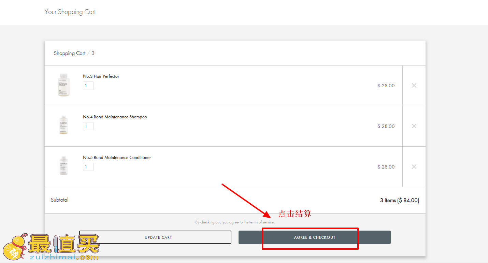Click the Subtotal label
Image resolution: width=488 pixels, height=263 pixels.
(60, 200)
